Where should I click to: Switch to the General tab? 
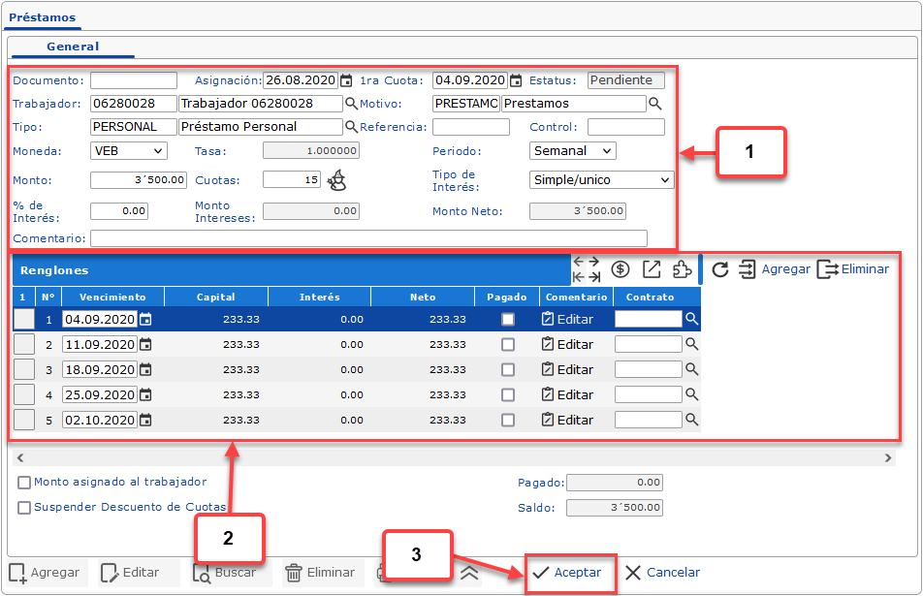(x=73, y=47)
